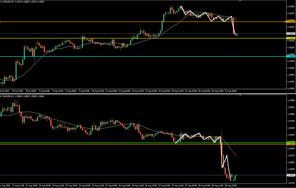The image size is (296, 188).
Task: Open the arrow menu beside EURUSD,H4 title
Action: click(1, 1)
